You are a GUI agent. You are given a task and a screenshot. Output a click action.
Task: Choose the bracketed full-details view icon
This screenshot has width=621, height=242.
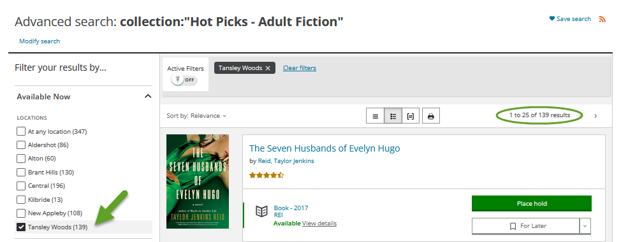tap(411, 116)
